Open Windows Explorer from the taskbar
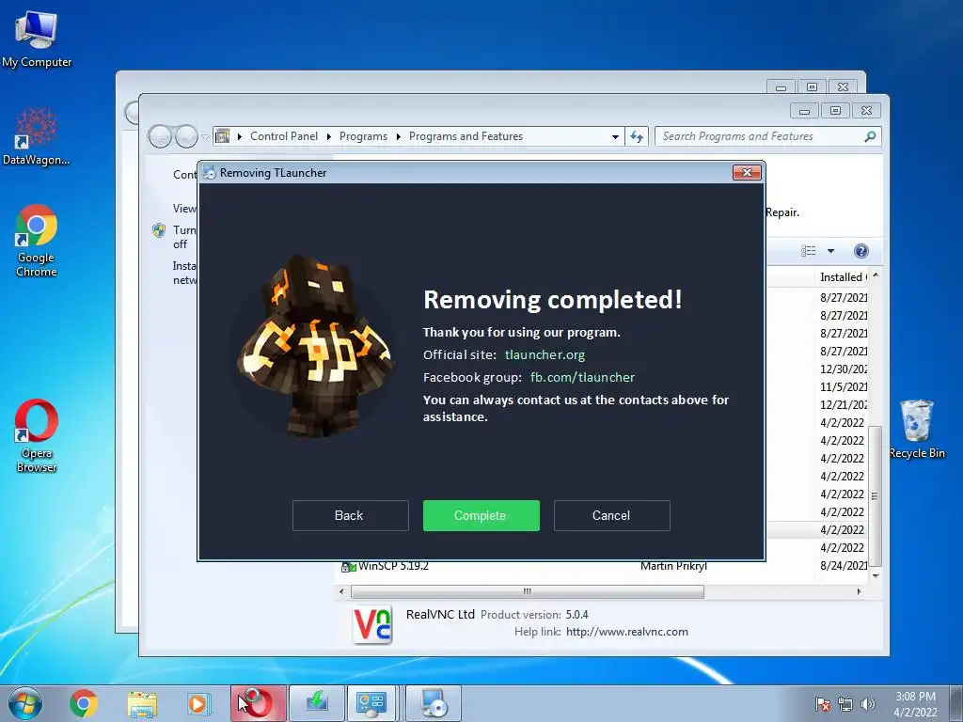Screen dimensions: 963x722 coord(142,703)
